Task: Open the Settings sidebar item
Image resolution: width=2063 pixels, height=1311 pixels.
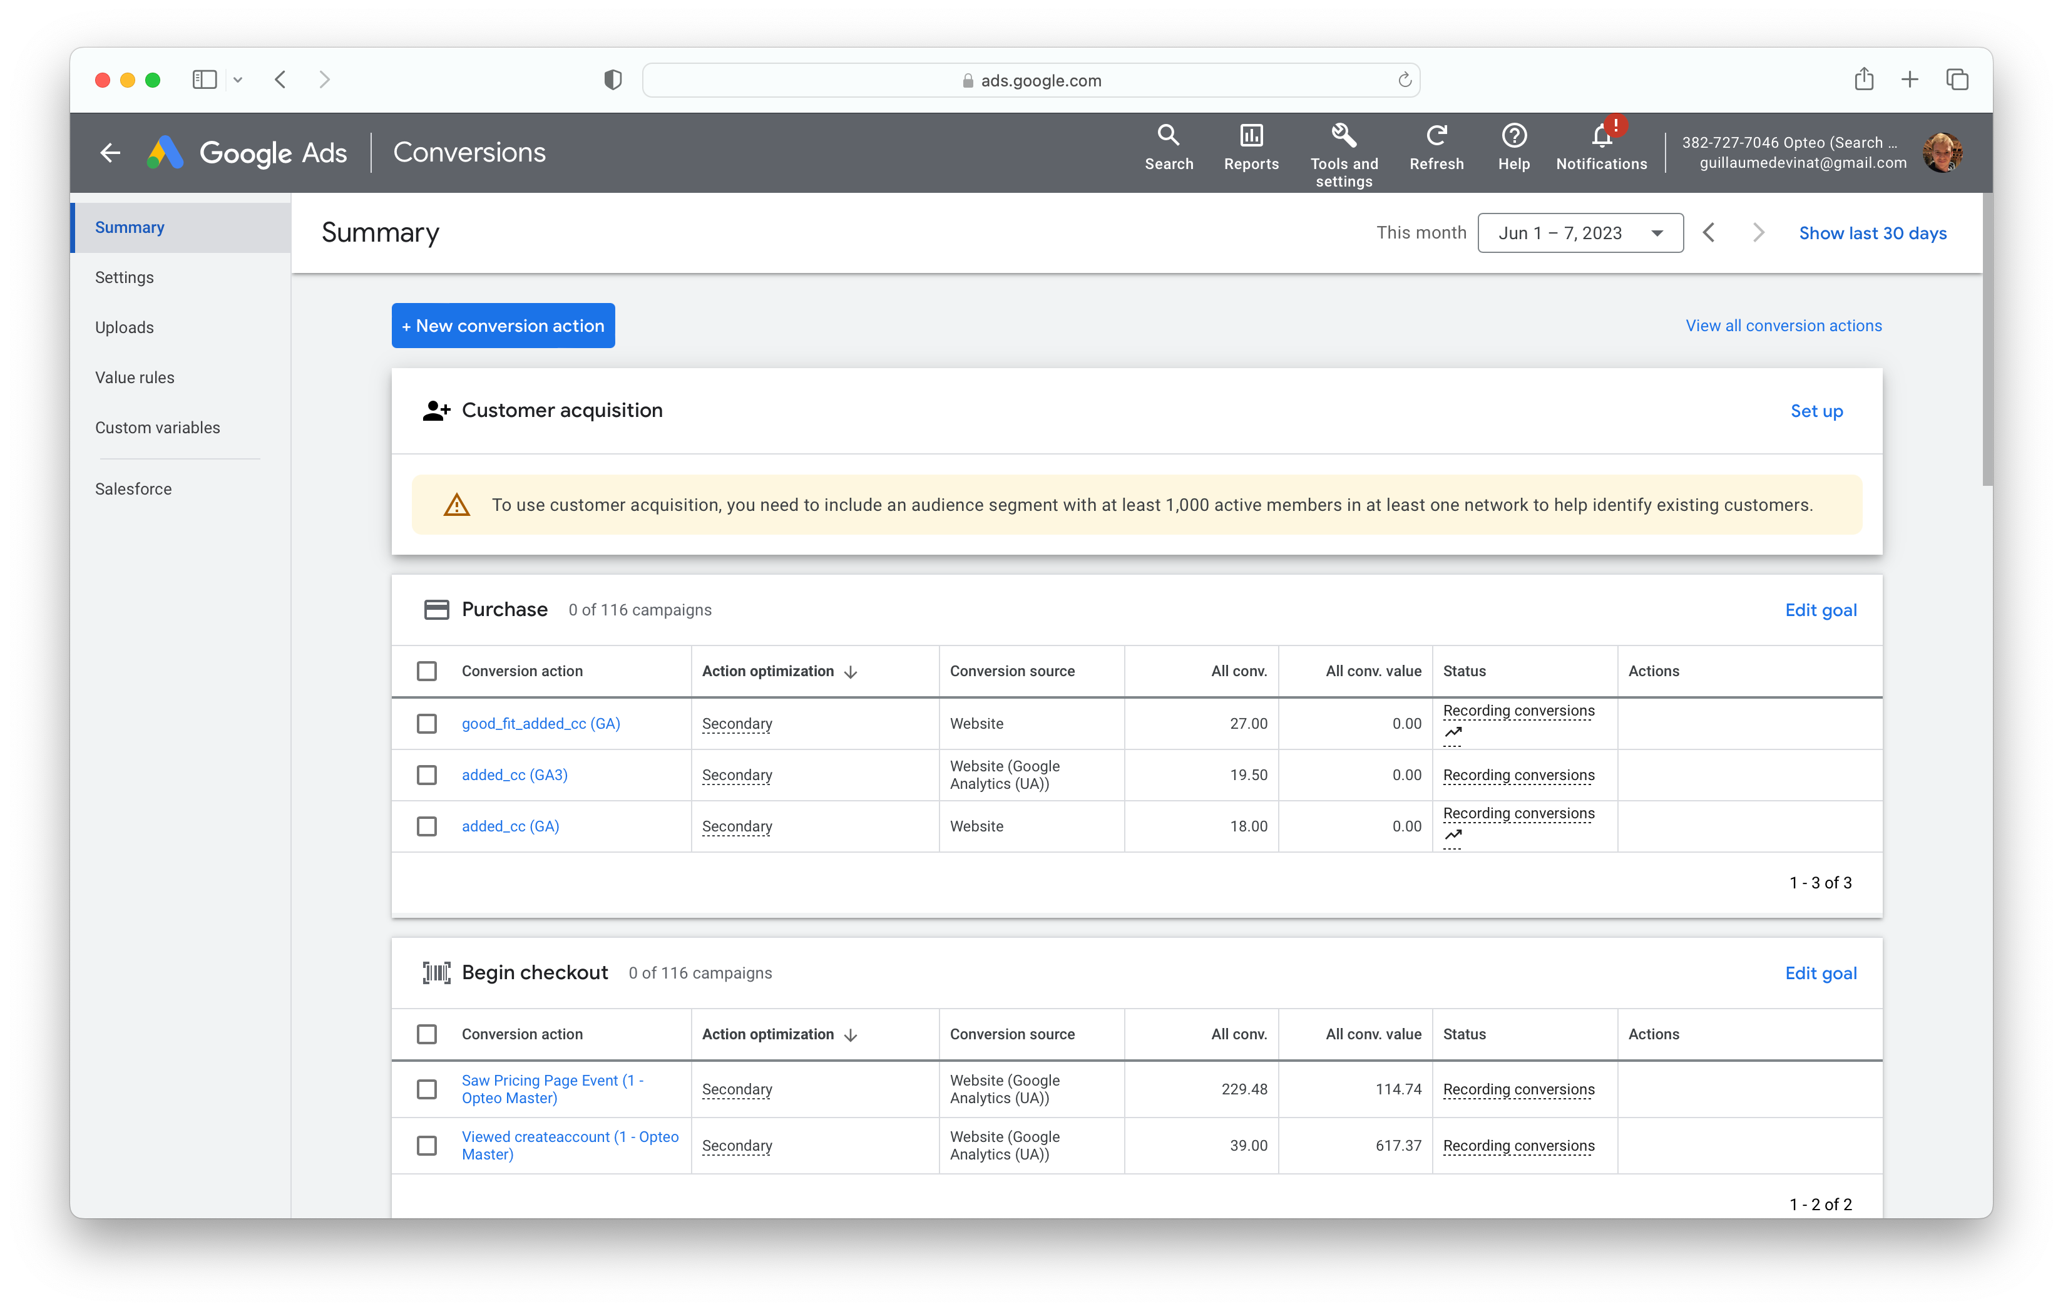Action: 124,277
